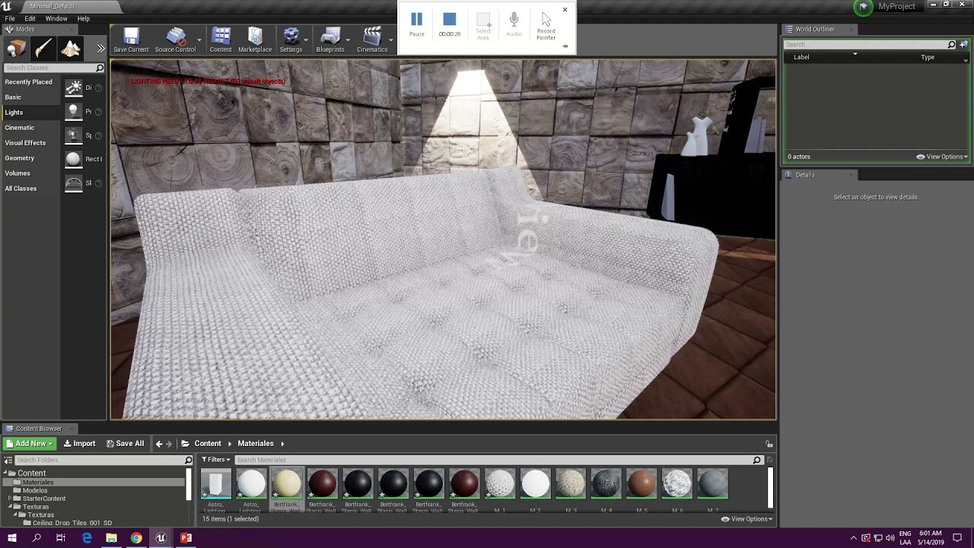Select the Place mode icon
This screenshot has height=548, width=974.
click(16, 49)
